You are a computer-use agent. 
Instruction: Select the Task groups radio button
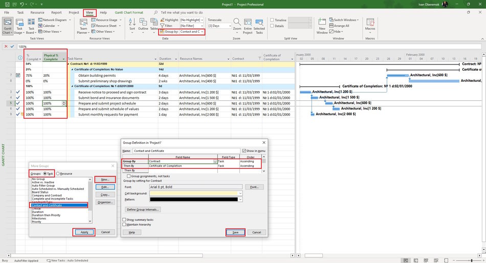click(x=45, y=173)
